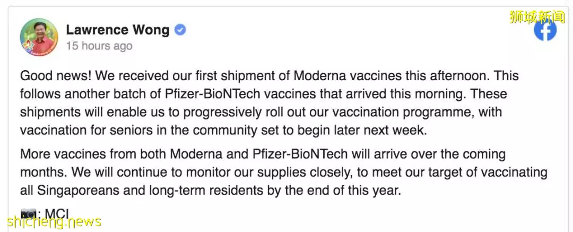Open the Lawrence Wong profile name link

[x=118, y=30]
